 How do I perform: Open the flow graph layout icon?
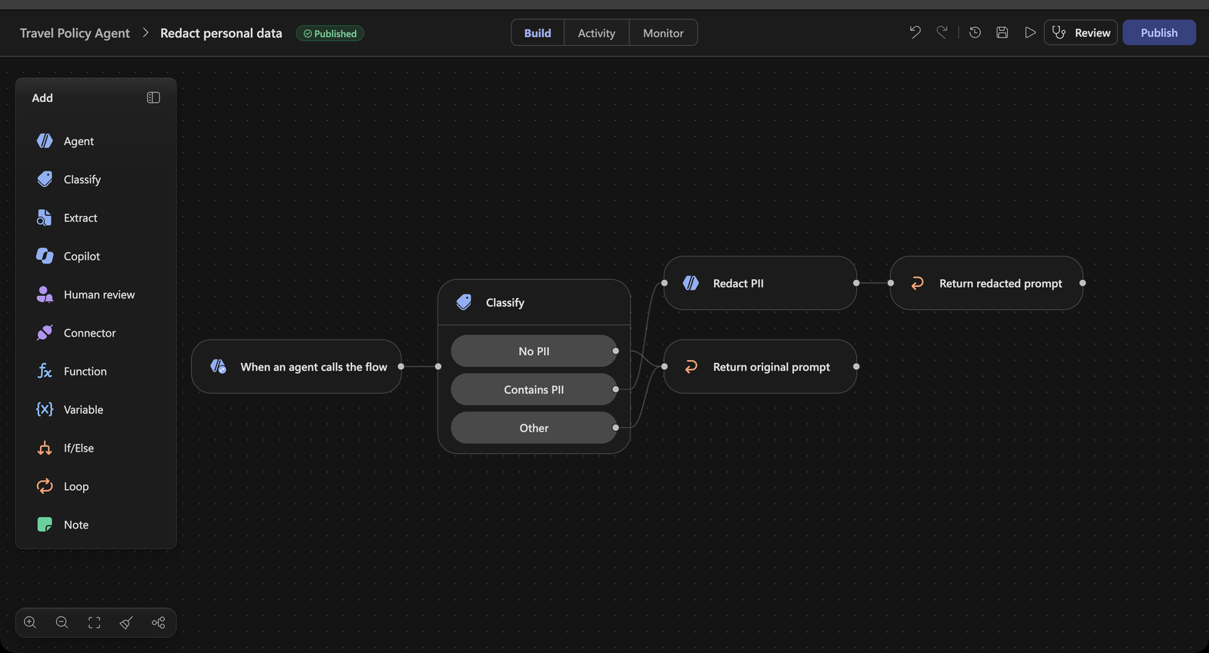tap(159, 623)
